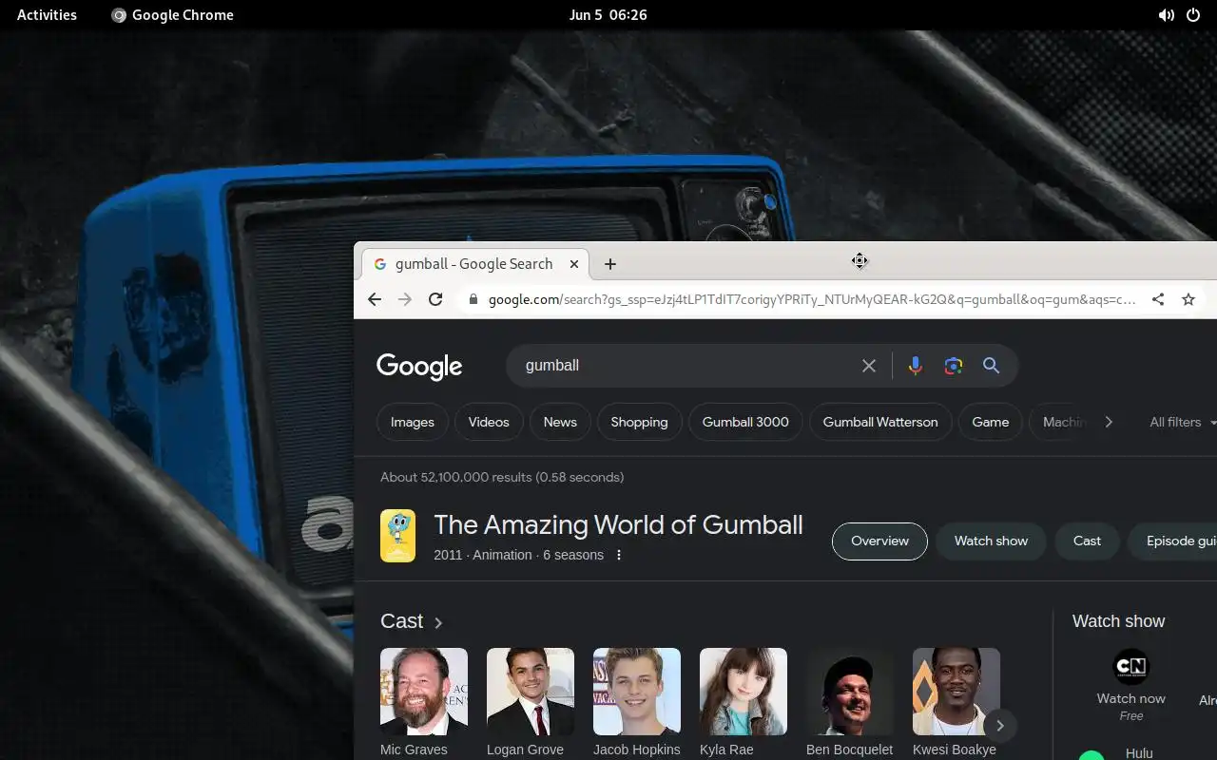Viewport: 1217px width, 760px height.
Task: Switch to the Overview tab
Action: point(879,541)
